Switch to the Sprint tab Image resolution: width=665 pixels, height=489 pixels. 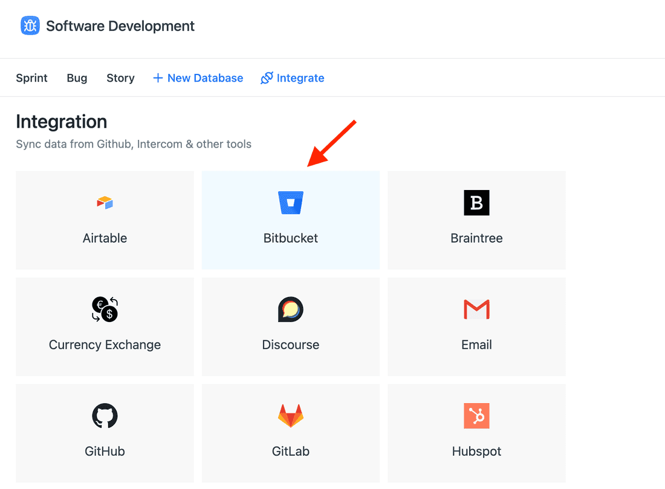pos(31,77)
